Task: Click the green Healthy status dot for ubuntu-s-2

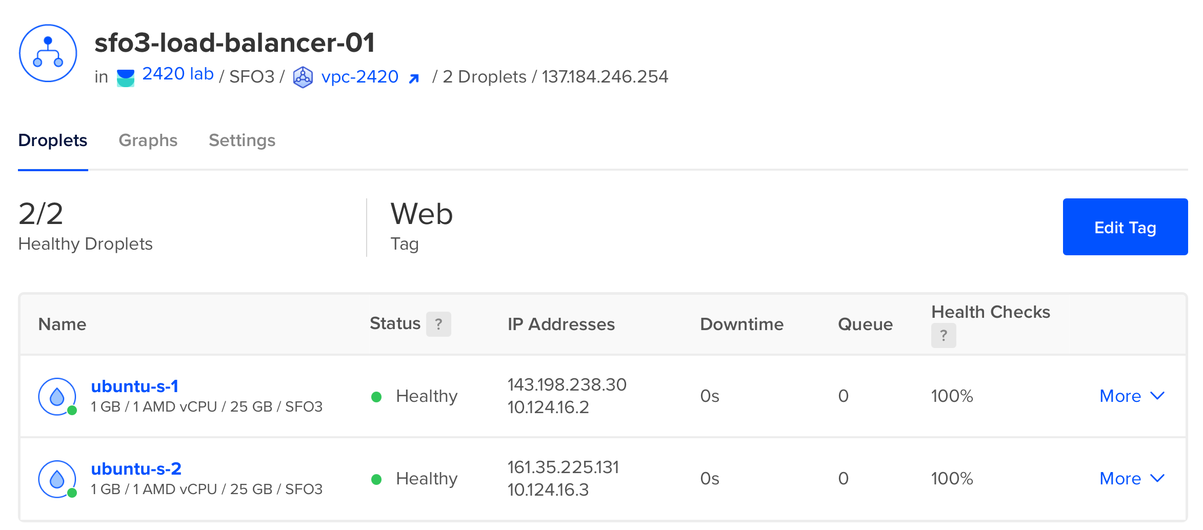Action: (377, 478)
